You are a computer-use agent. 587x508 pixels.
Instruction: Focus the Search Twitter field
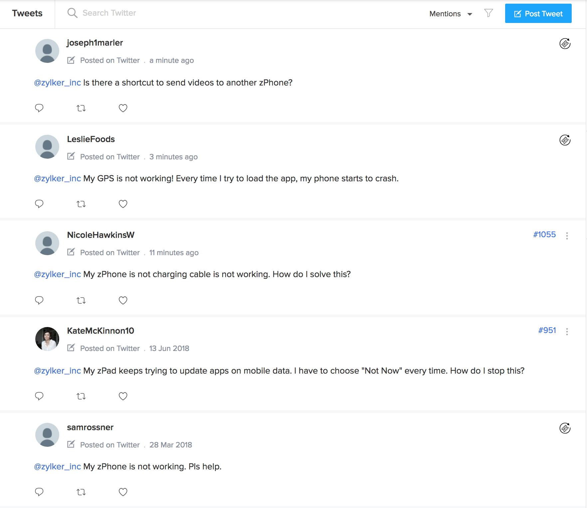[x=109, y=13]
